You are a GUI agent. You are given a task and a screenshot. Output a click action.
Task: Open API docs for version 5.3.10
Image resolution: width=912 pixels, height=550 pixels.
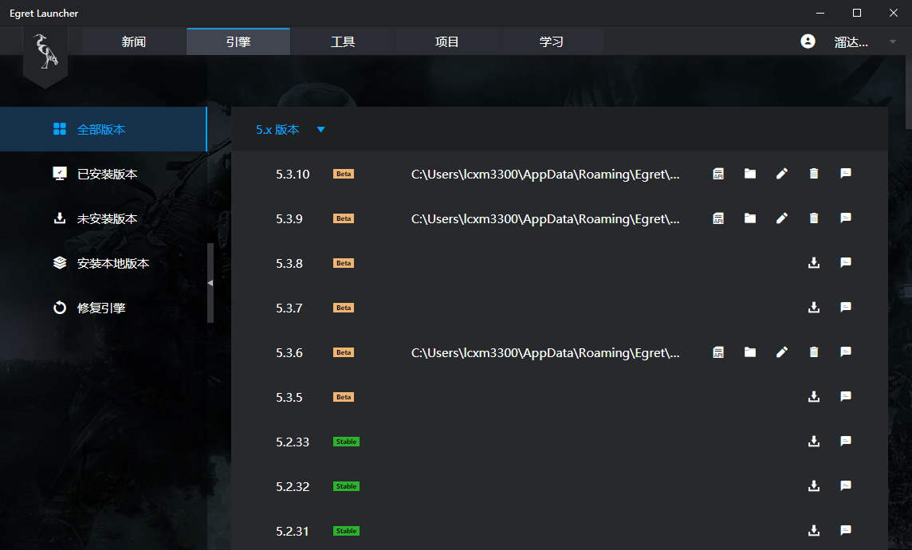click(717, 173)
